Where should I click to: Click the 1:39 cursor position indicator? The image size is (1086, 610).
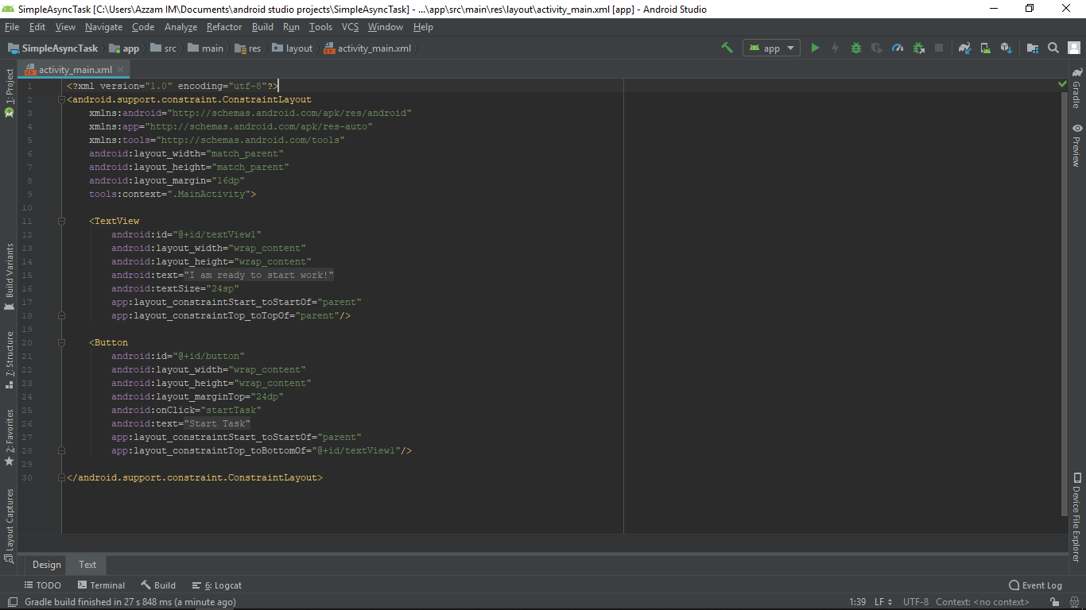857,602
